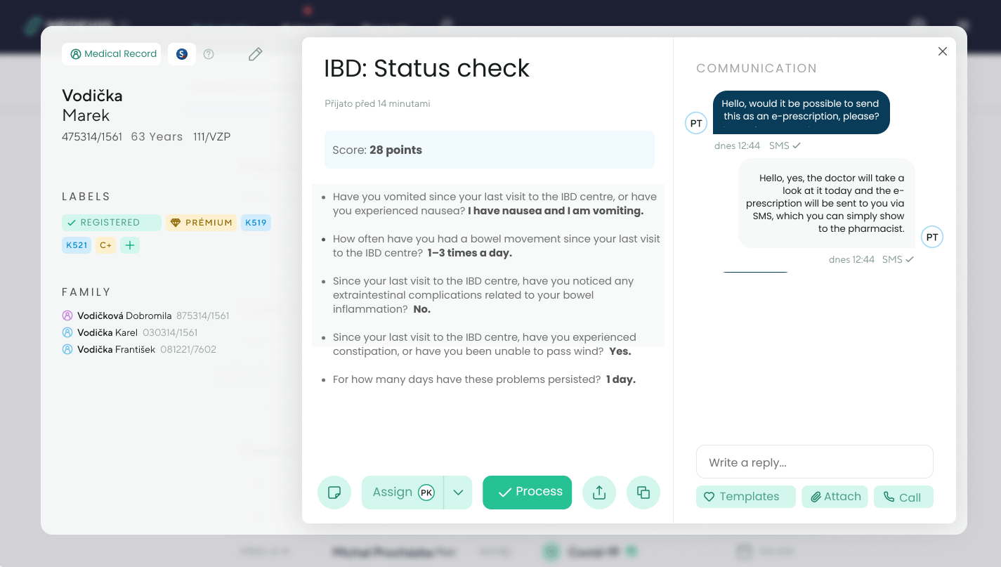
Task: Add new label with plus icon
Action: 130,245
